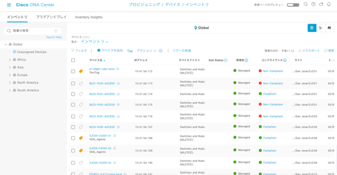337x175 pixels.
Task: Toggle the new page preview switch
Action: (x=293, y=5)
